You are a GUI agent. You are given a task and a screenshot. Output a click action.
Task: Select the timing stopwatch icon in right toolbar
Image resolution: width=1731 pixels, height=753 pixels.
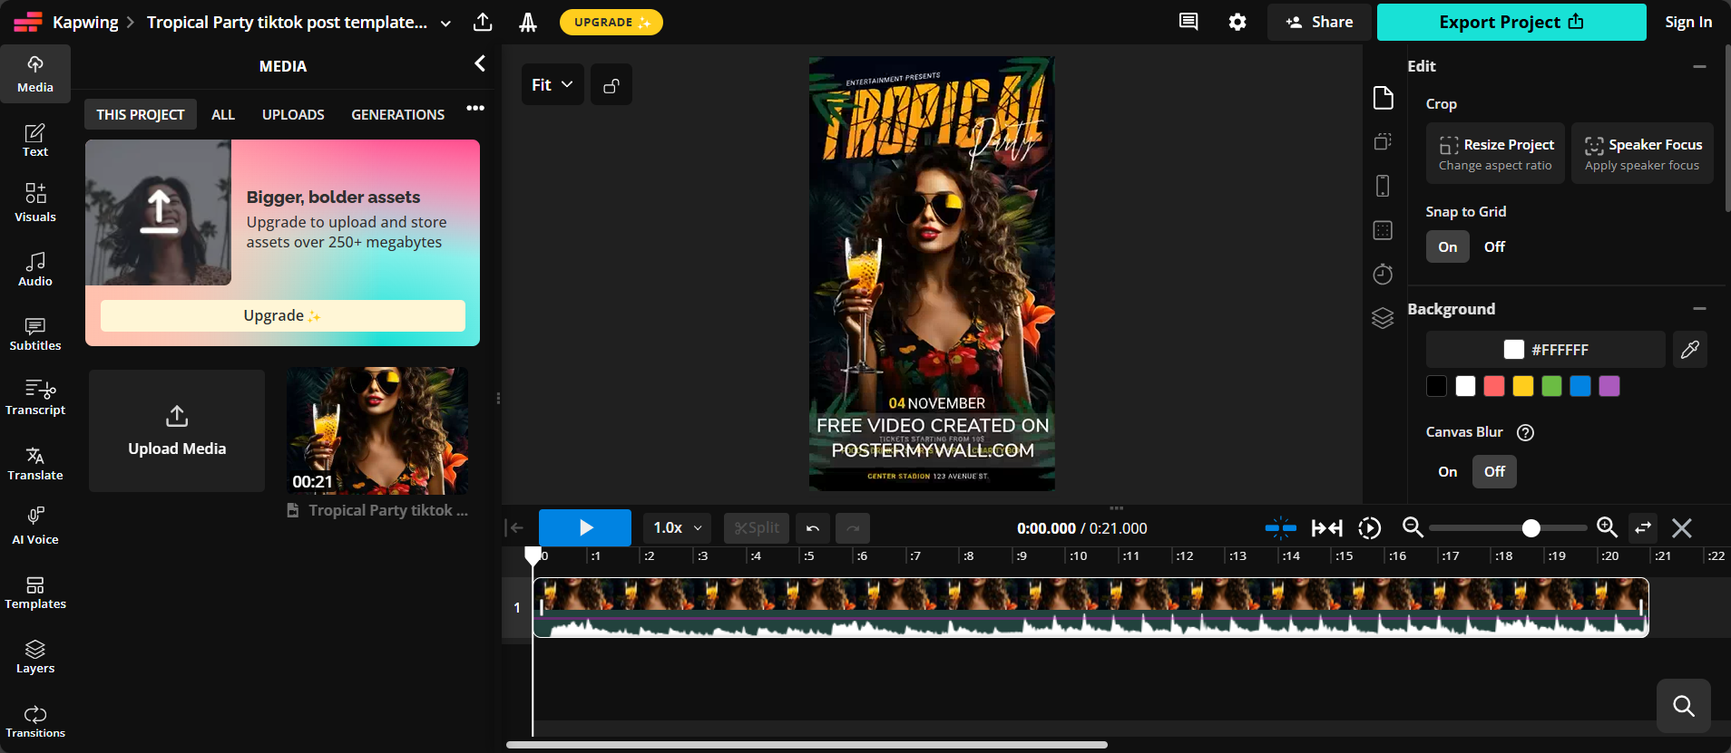point(1383,274)
